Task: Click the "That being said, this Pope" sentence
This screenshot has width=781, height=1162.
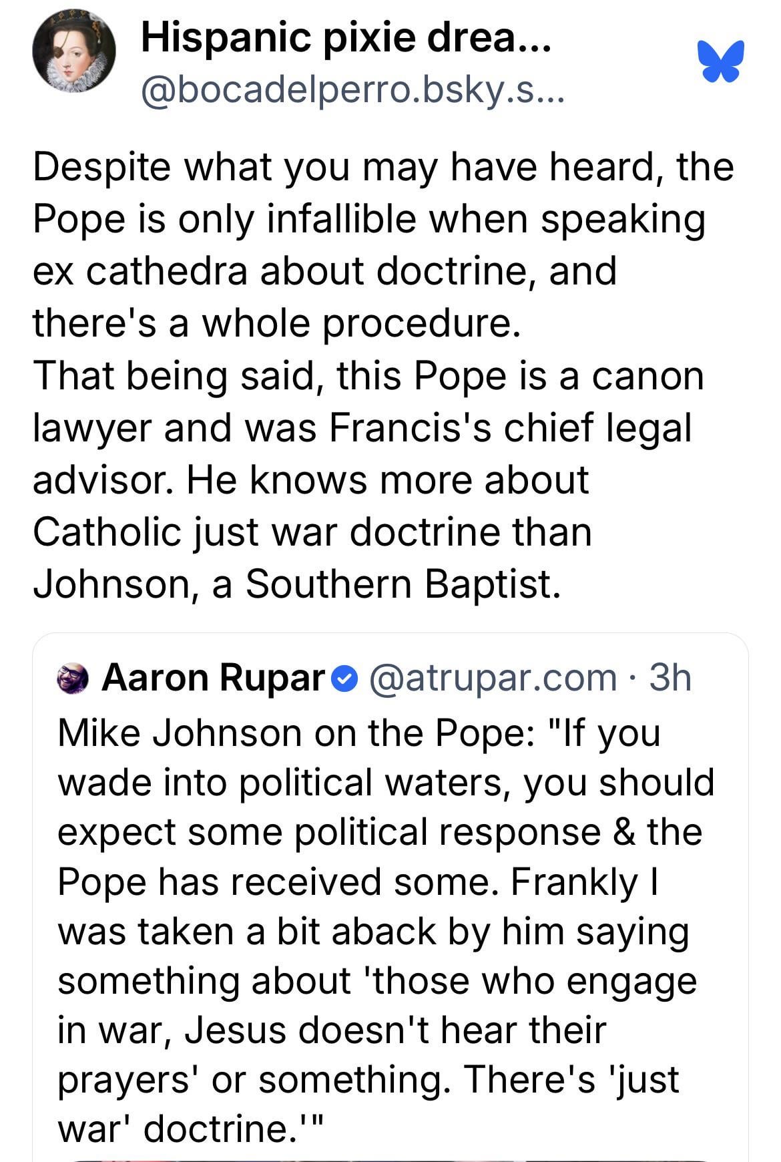Action: click(x=368, y=375)
